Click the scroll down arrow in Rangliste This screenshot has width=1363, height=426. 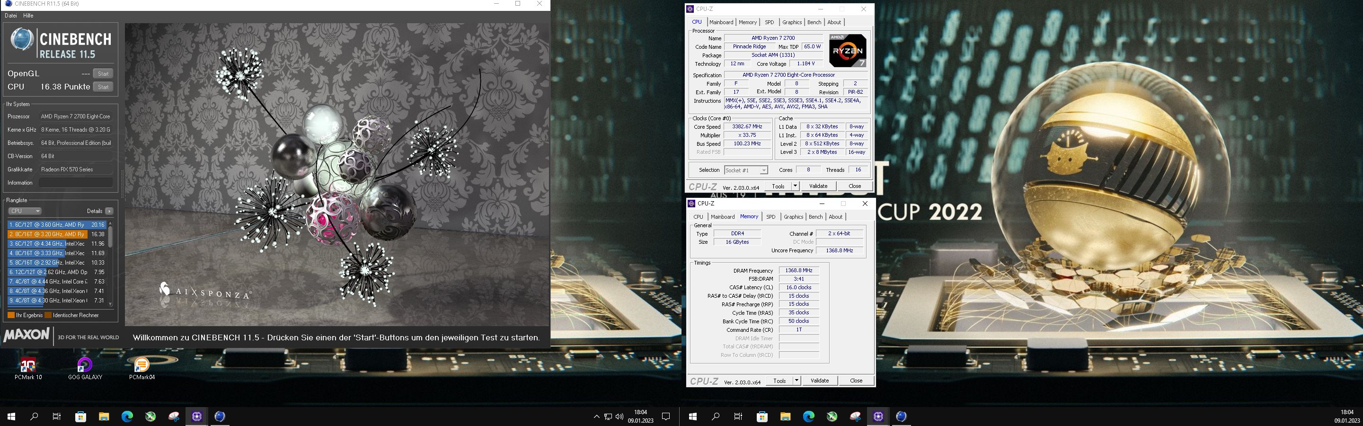[110, 304]
